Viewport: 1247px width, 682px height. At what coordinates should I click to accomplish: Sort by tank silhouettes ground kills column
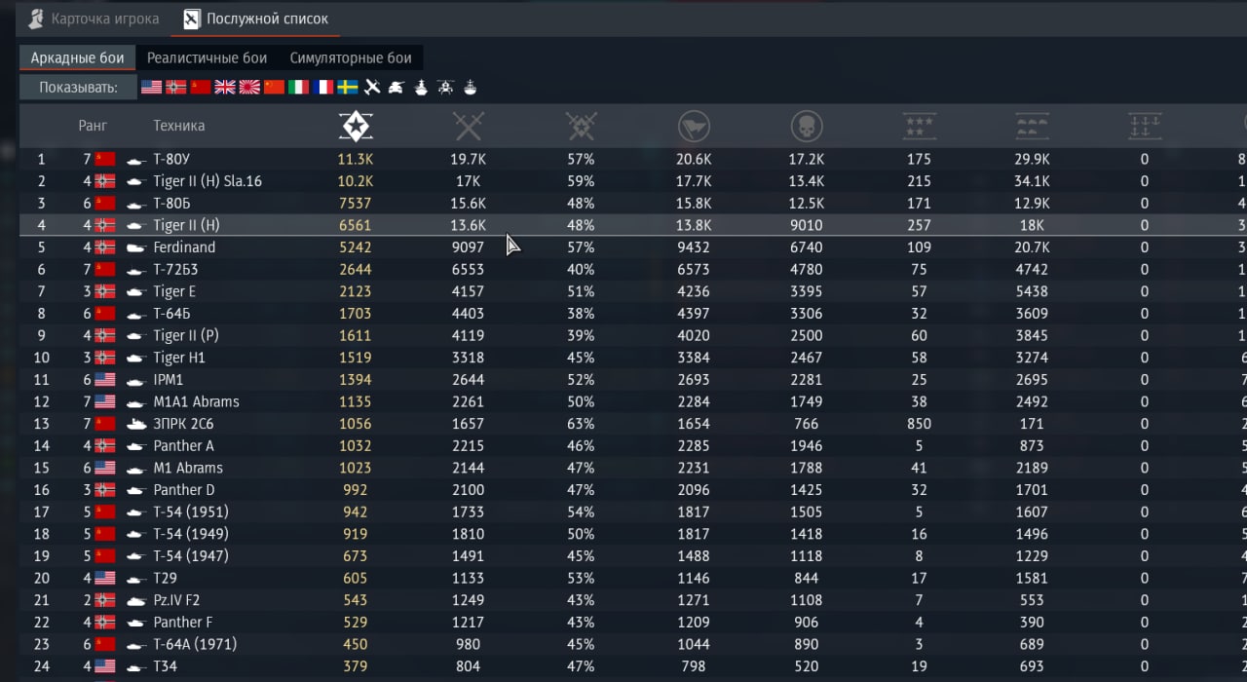tap(1032, 126)
